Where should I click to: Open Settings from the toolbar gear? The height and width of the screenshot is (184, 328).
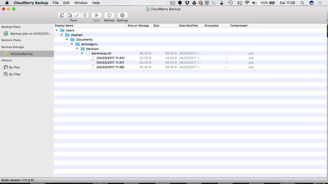click(122, 16)
